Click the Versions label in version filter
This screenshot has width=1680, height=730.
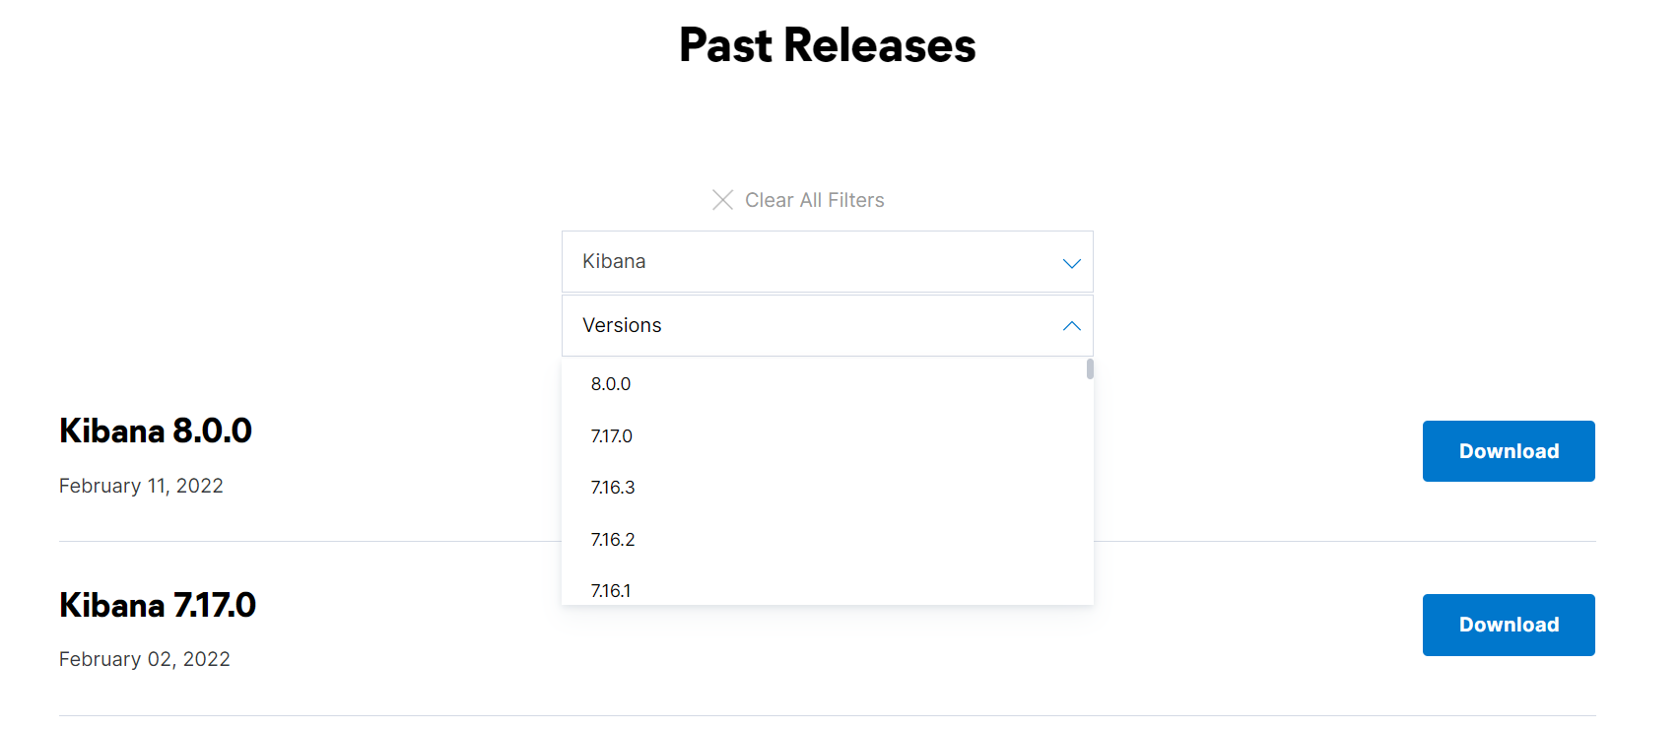[x=622, y=325]
